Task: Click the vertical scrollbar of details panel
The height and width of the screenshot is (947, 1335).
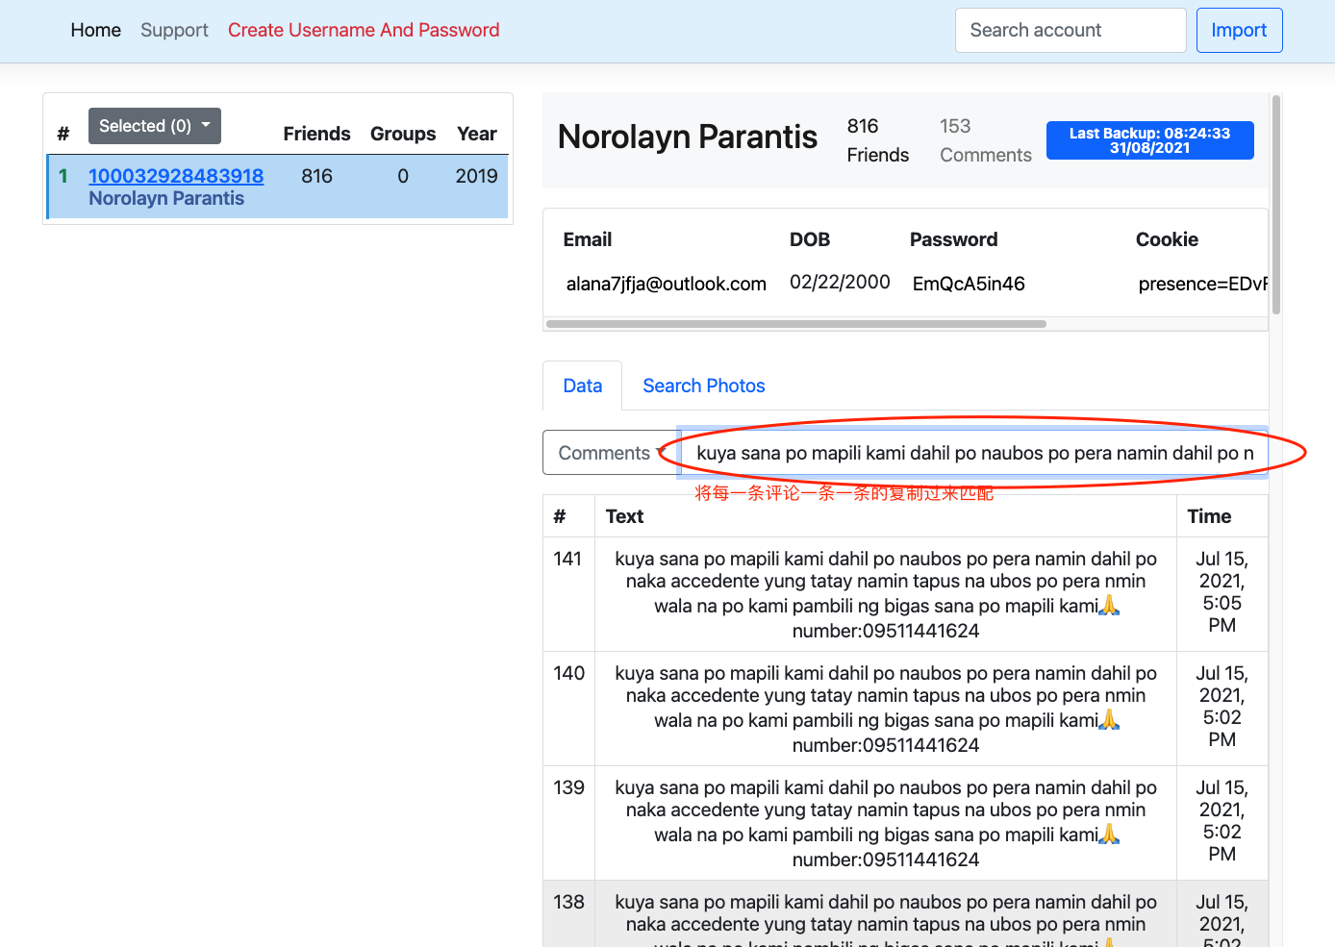Action: (1276, 205)
